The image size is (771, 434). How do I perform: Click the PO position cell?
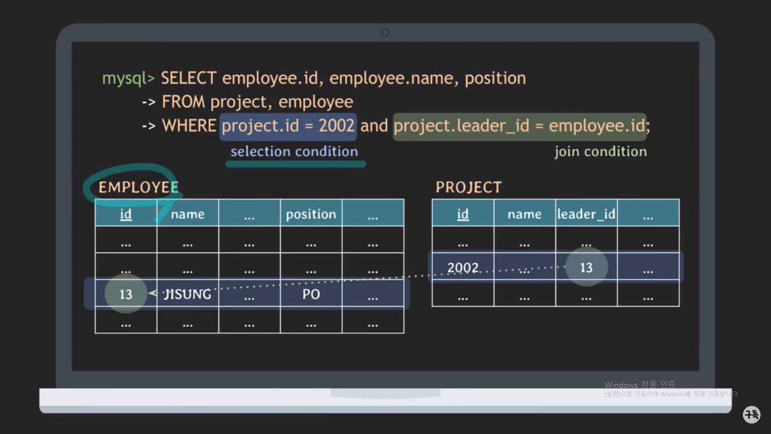point(311,294)
